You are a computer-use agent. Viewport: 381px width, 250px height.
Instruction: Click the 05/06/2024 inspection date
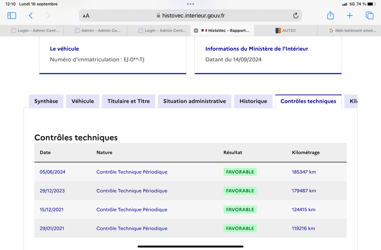coord(52,172)
